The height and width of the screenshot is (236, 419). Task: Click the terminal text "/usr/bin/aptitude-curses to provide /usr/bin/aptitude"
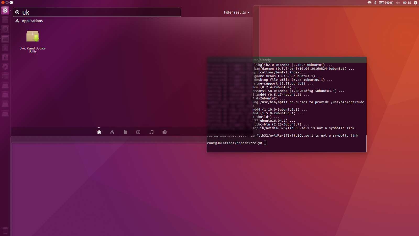pos(312,102)
